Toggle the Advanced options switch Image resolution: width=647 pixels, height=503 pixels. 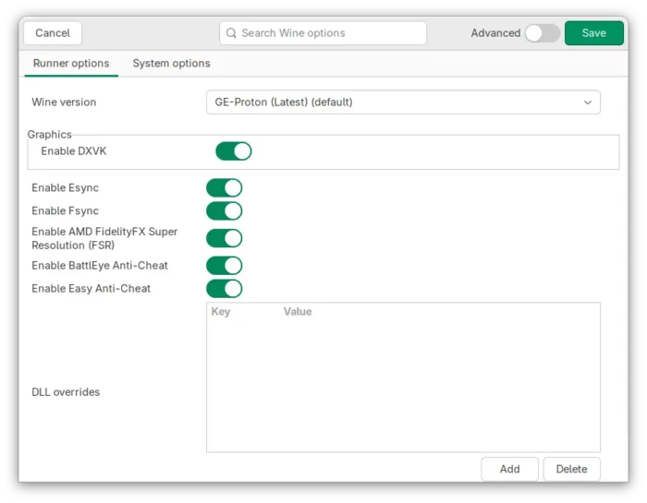(542, 33)
